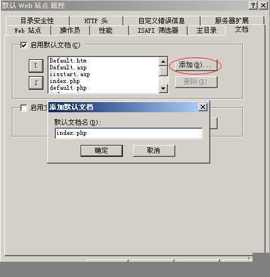Open the HTTP 头 tab
The image size is (270, 277).
pos(96,21)
